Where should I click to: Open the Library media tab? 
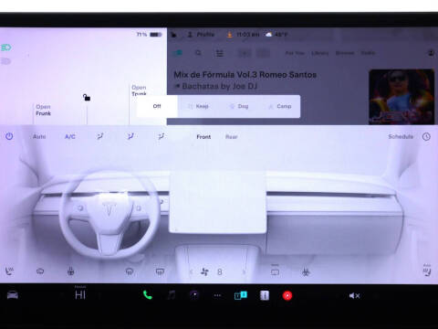tap(320, 53)
